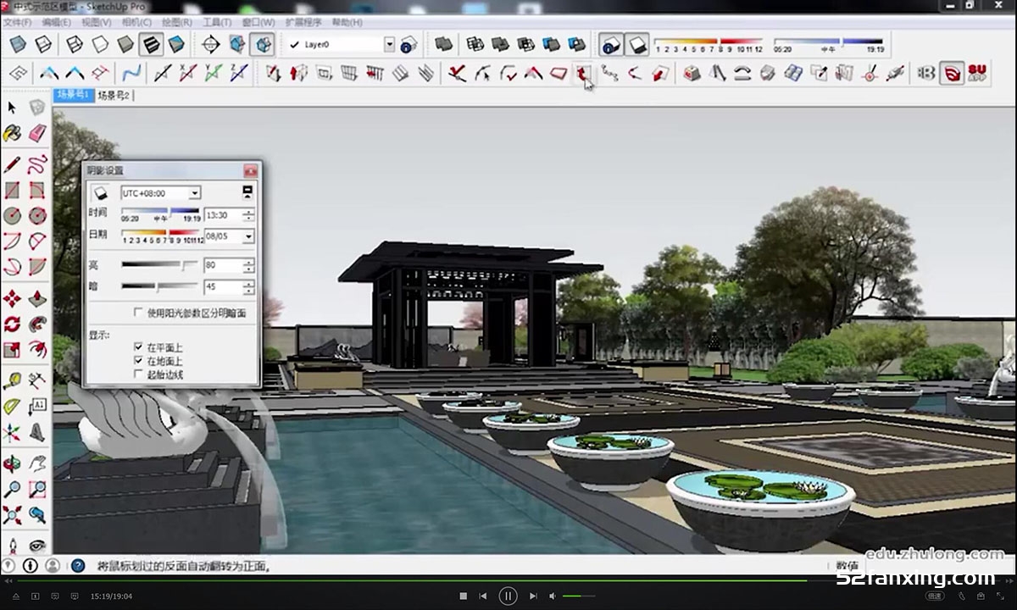This screenshot has height=610, width=1017.
Task: Skip to next video track
Action: click(x=533, y=596)
